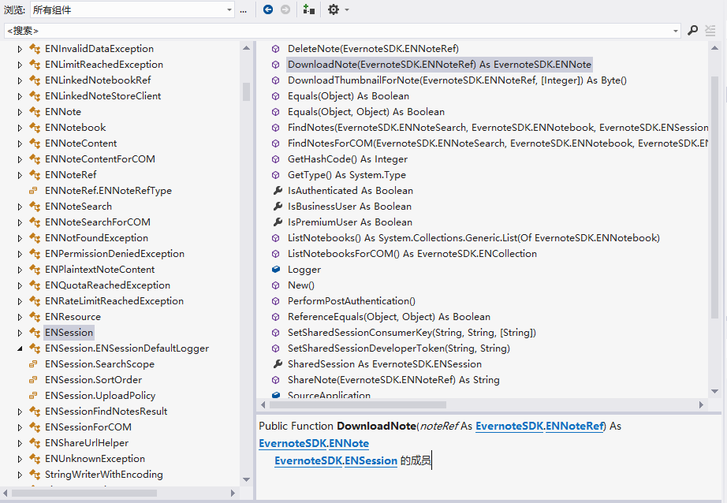This screenshot has height=503, width=727.
Task: Click the tree pane vertical scrollbar thumb
Action: [246, 91]
